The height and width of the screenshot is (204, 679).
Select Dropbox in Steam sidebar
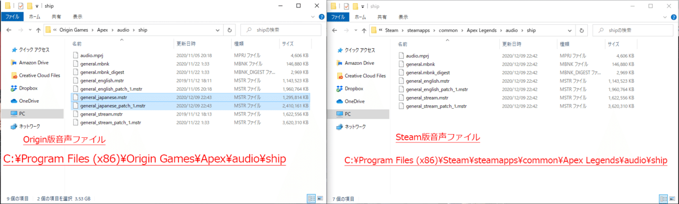pyautogui.click(x=354, y=88)
